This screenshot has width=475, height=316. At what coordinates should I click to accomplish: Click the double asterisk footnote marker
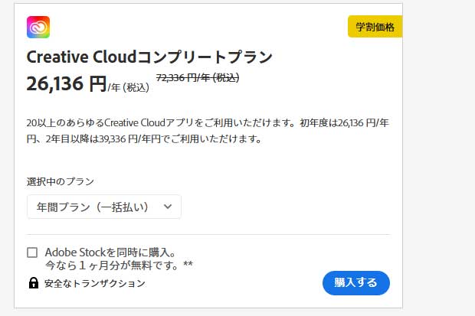188,264
